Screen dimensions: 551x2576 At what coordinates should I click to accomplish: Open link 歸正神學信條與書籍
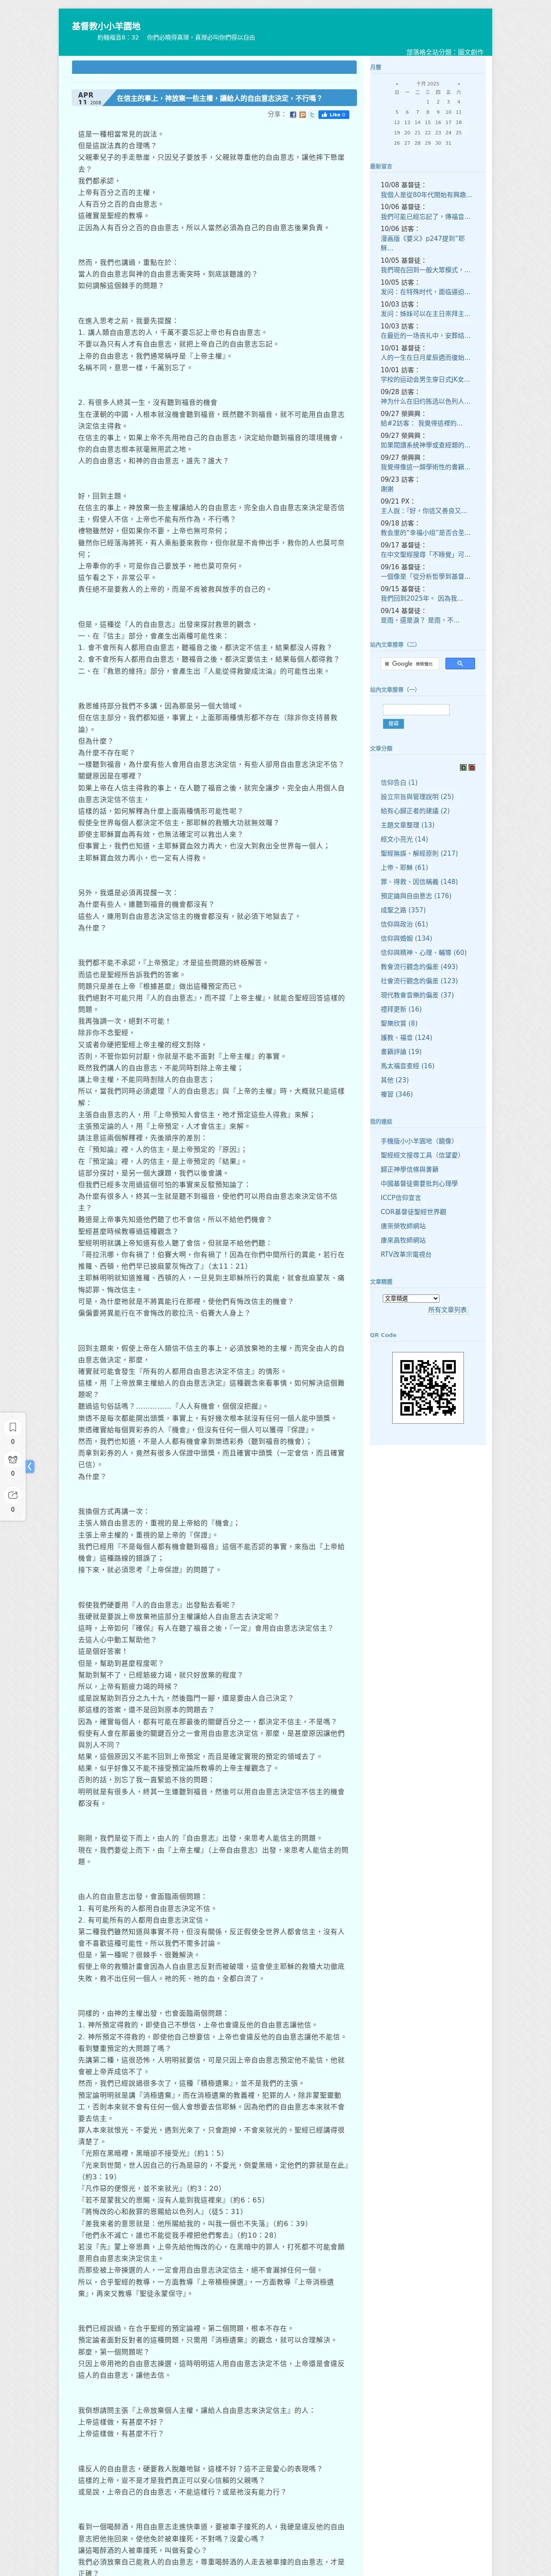click(x=409, y=1169)
